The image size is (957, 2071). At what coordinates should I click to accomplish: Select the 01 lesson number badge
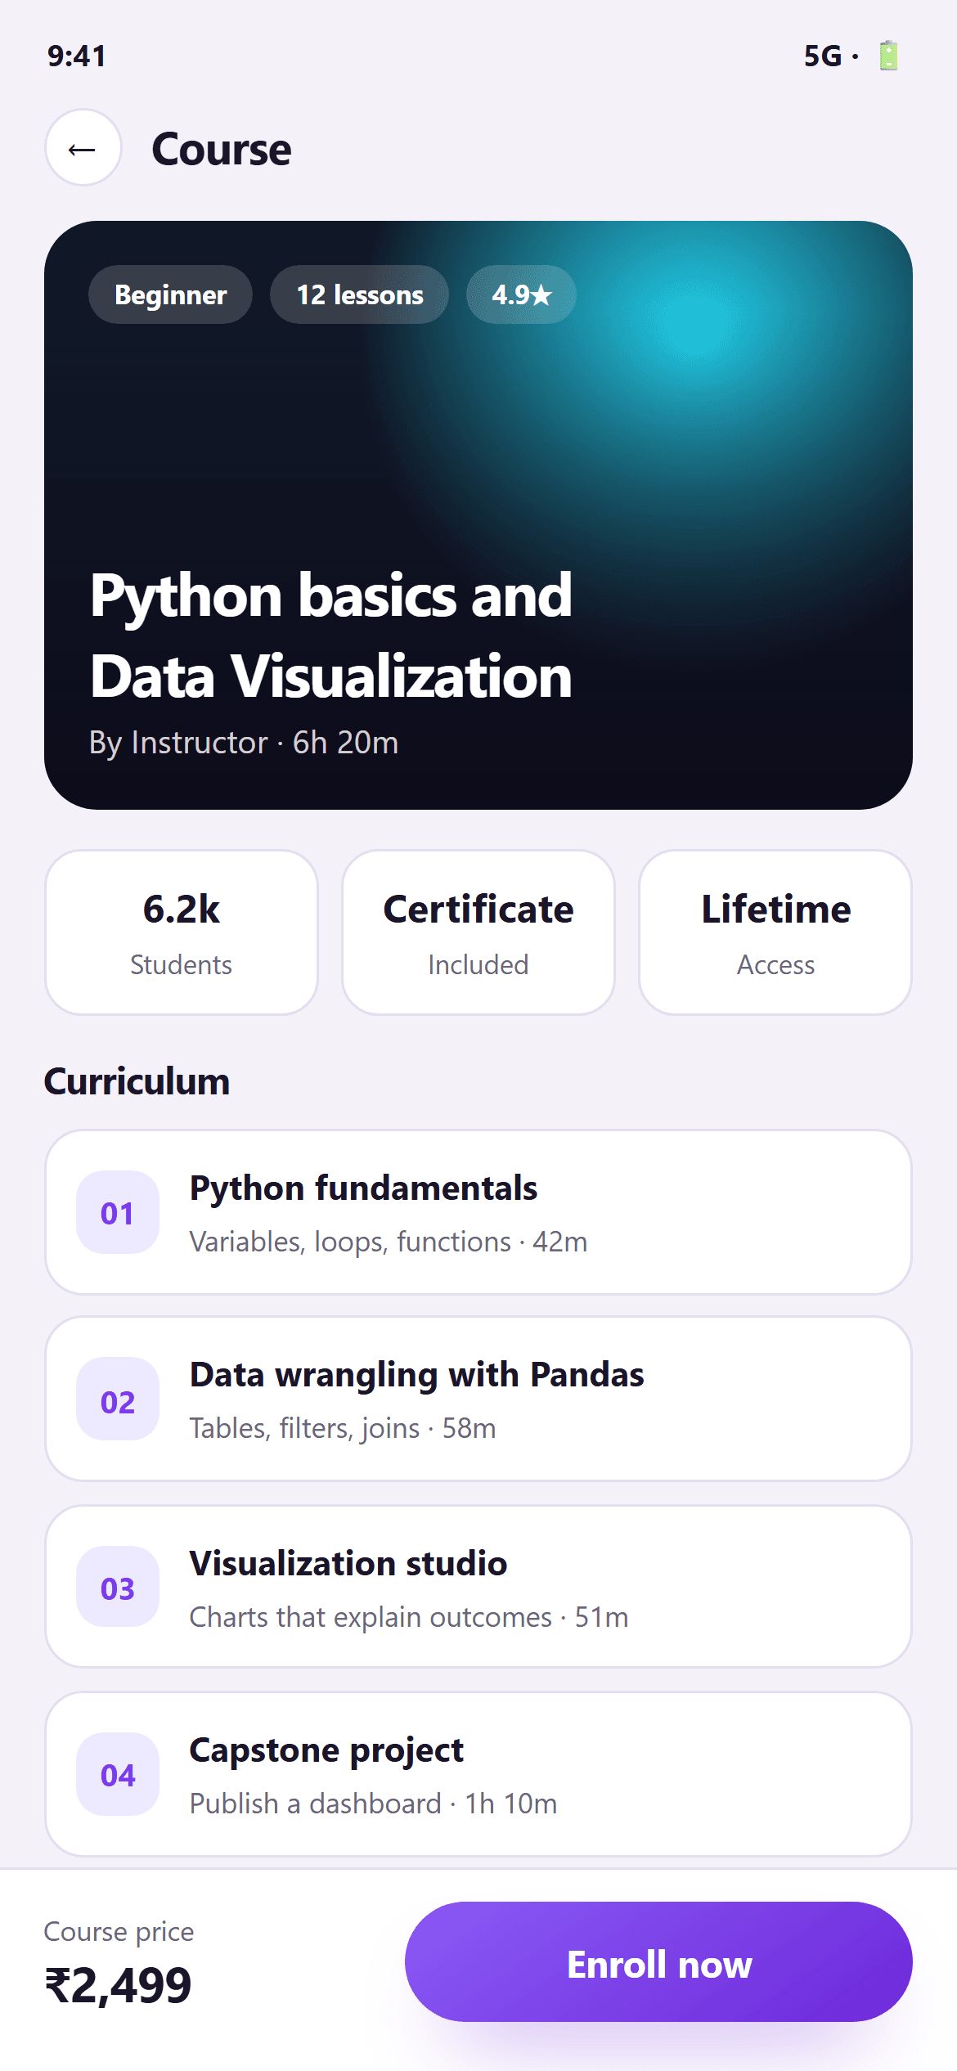(x=118, y=1213)
